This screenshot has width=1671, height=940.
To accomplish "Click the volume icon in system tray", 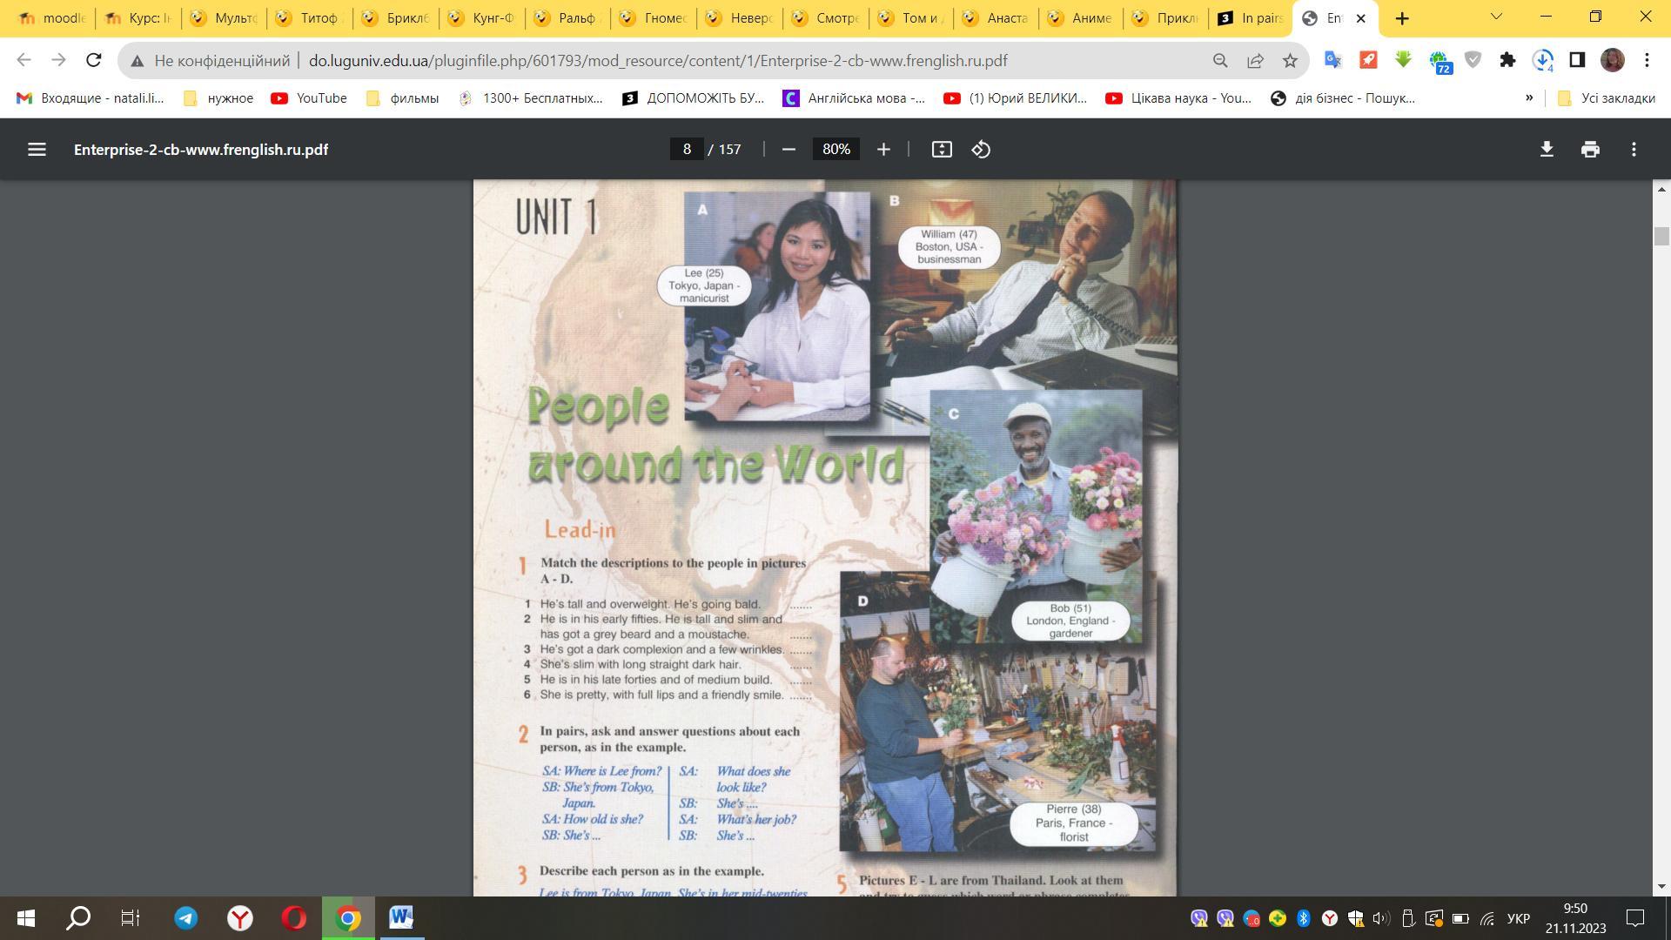I will [x=1381, y=918].
